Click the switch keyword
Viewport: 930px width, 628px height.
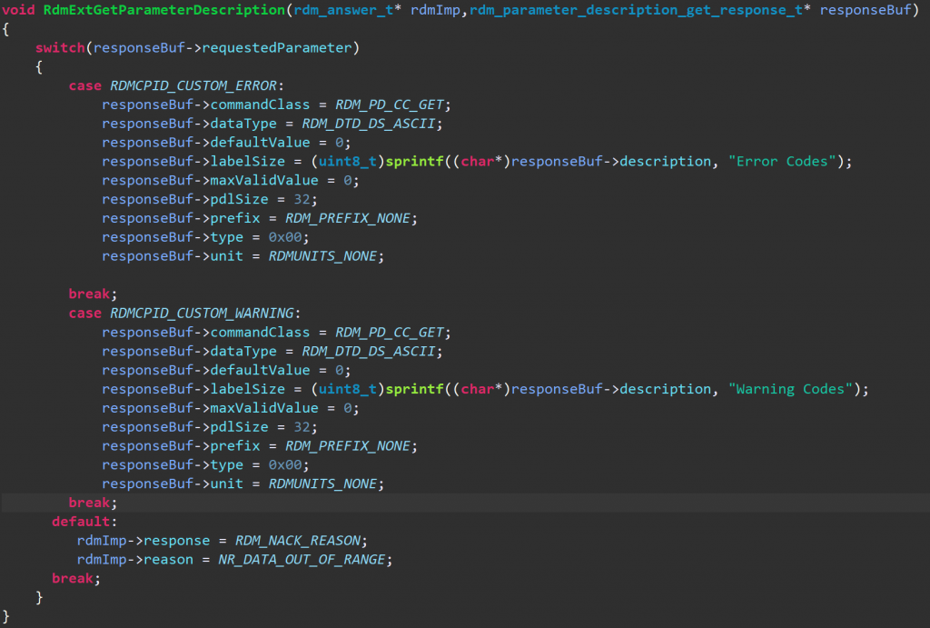[x=60, y=48]
